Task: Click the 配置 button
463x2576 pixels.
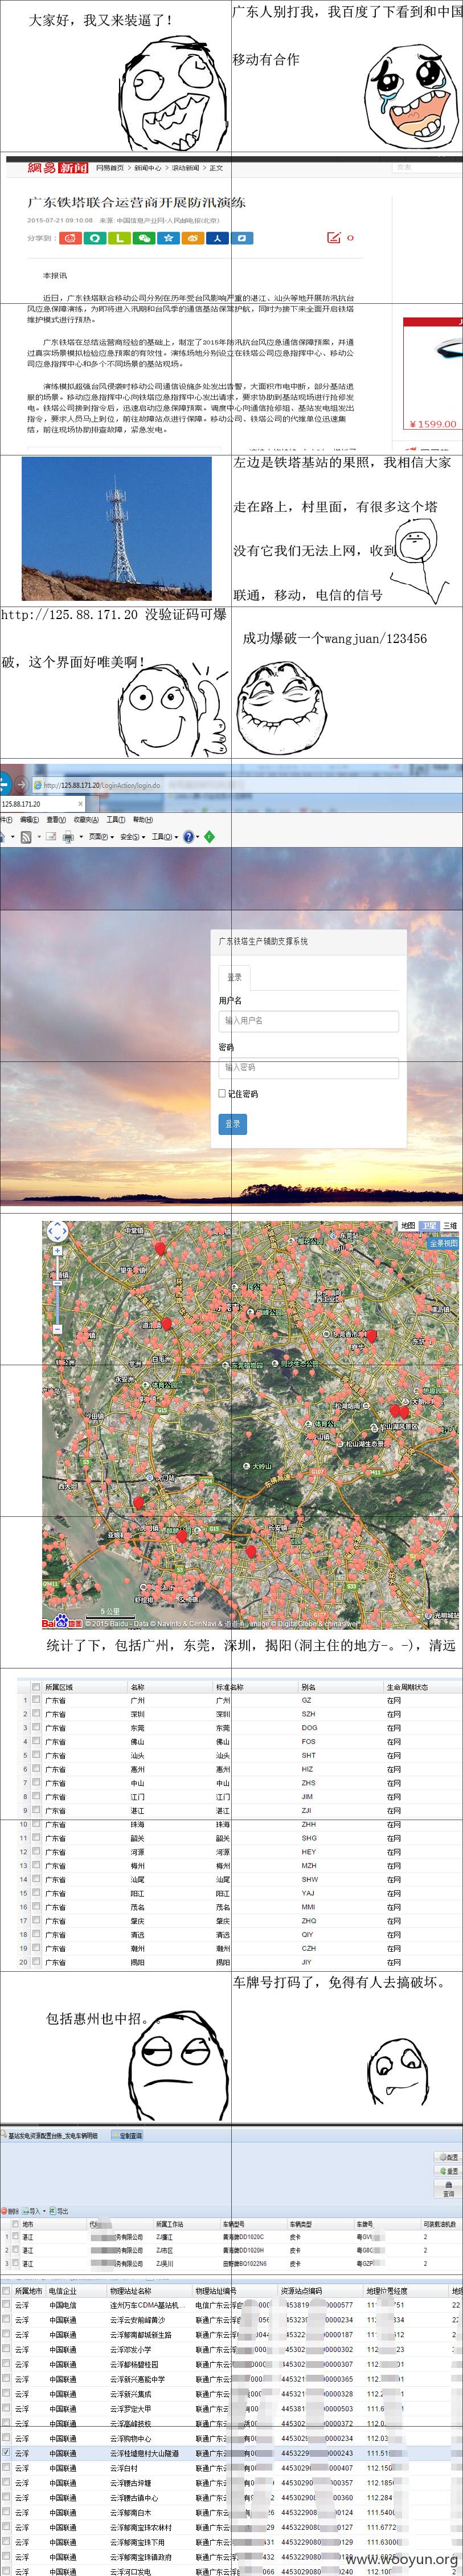Action: click(448, 2157)
